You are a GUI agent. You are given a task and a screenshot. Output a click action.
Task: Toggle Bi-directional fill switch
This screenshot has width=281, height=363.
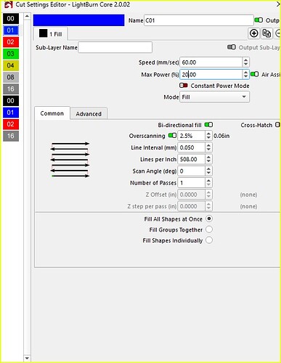[x=208, y=125]
